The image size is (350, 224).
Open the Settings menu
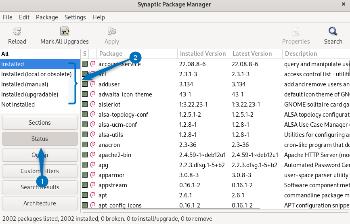tap(75, 17)
